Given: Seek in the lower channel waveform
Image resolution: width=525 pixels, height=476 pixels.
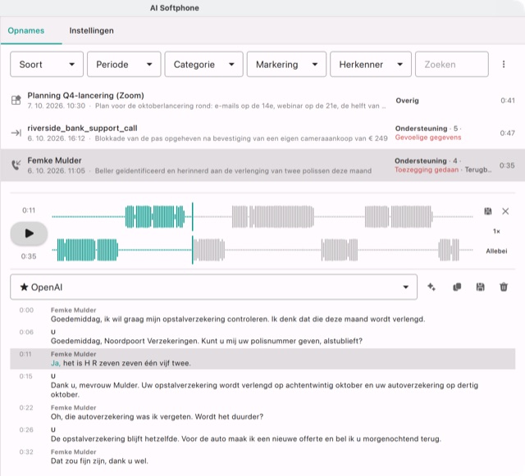Looking at the screenshot, I should 262,250.
